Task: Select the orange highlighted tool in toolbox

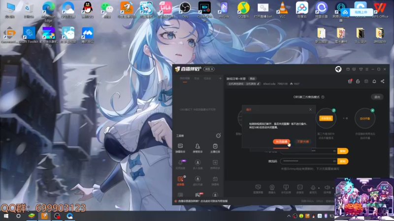Action: tap(180, 181)
